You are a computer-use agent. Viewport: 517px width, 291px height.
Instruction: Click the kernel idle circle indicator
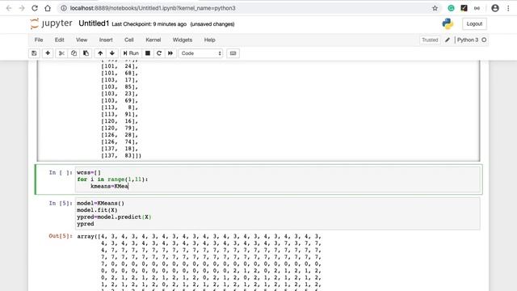tap(484, 40)
